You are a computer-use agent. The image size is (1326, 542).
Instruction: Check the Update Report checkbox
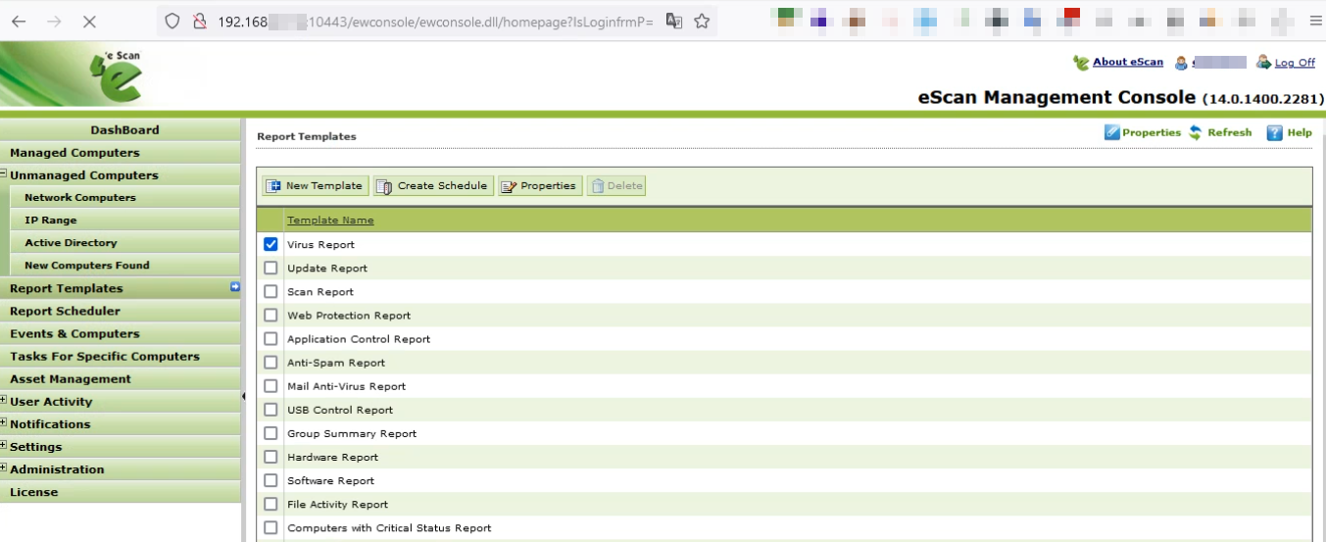click(270, 268)
